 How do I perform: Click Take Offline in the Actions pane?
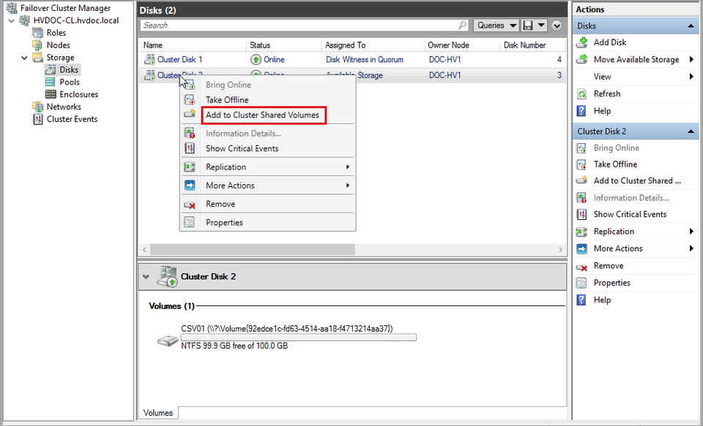pos(615,164)
